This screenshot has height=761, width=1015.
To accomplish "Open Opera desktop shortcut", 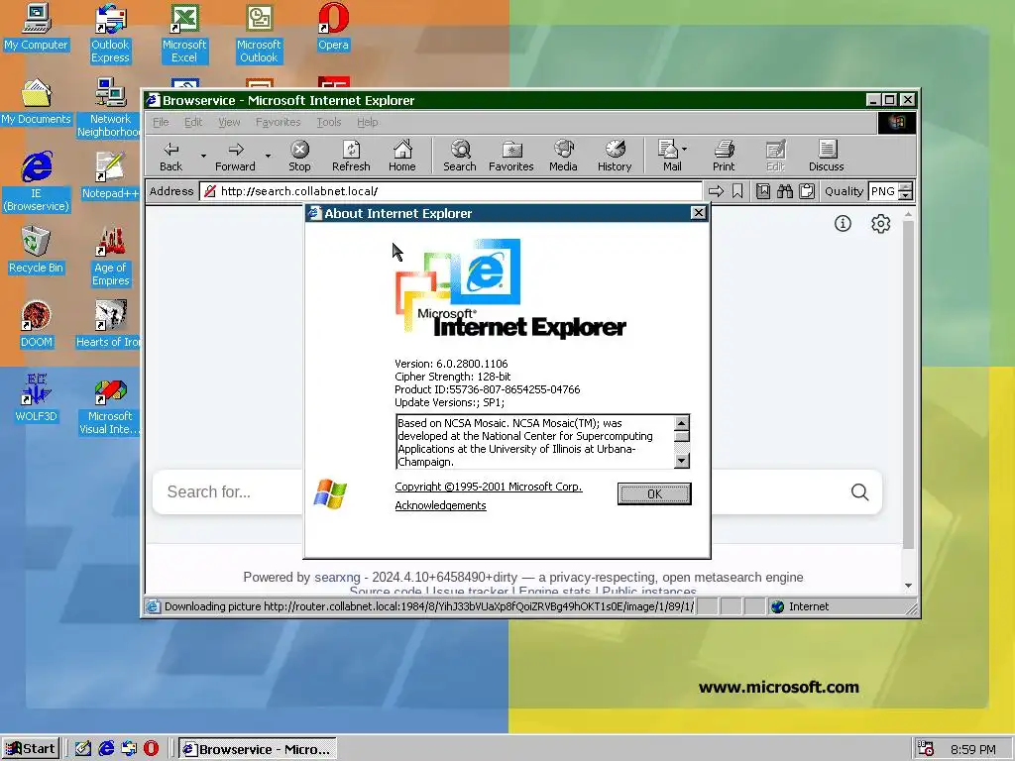I will coord(333,27).
